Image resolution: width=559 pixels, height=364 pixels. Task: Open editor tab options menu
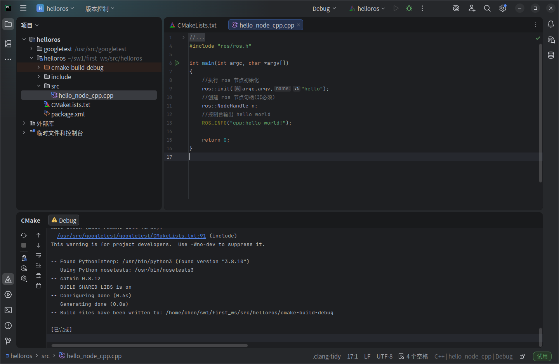point(536,25)
